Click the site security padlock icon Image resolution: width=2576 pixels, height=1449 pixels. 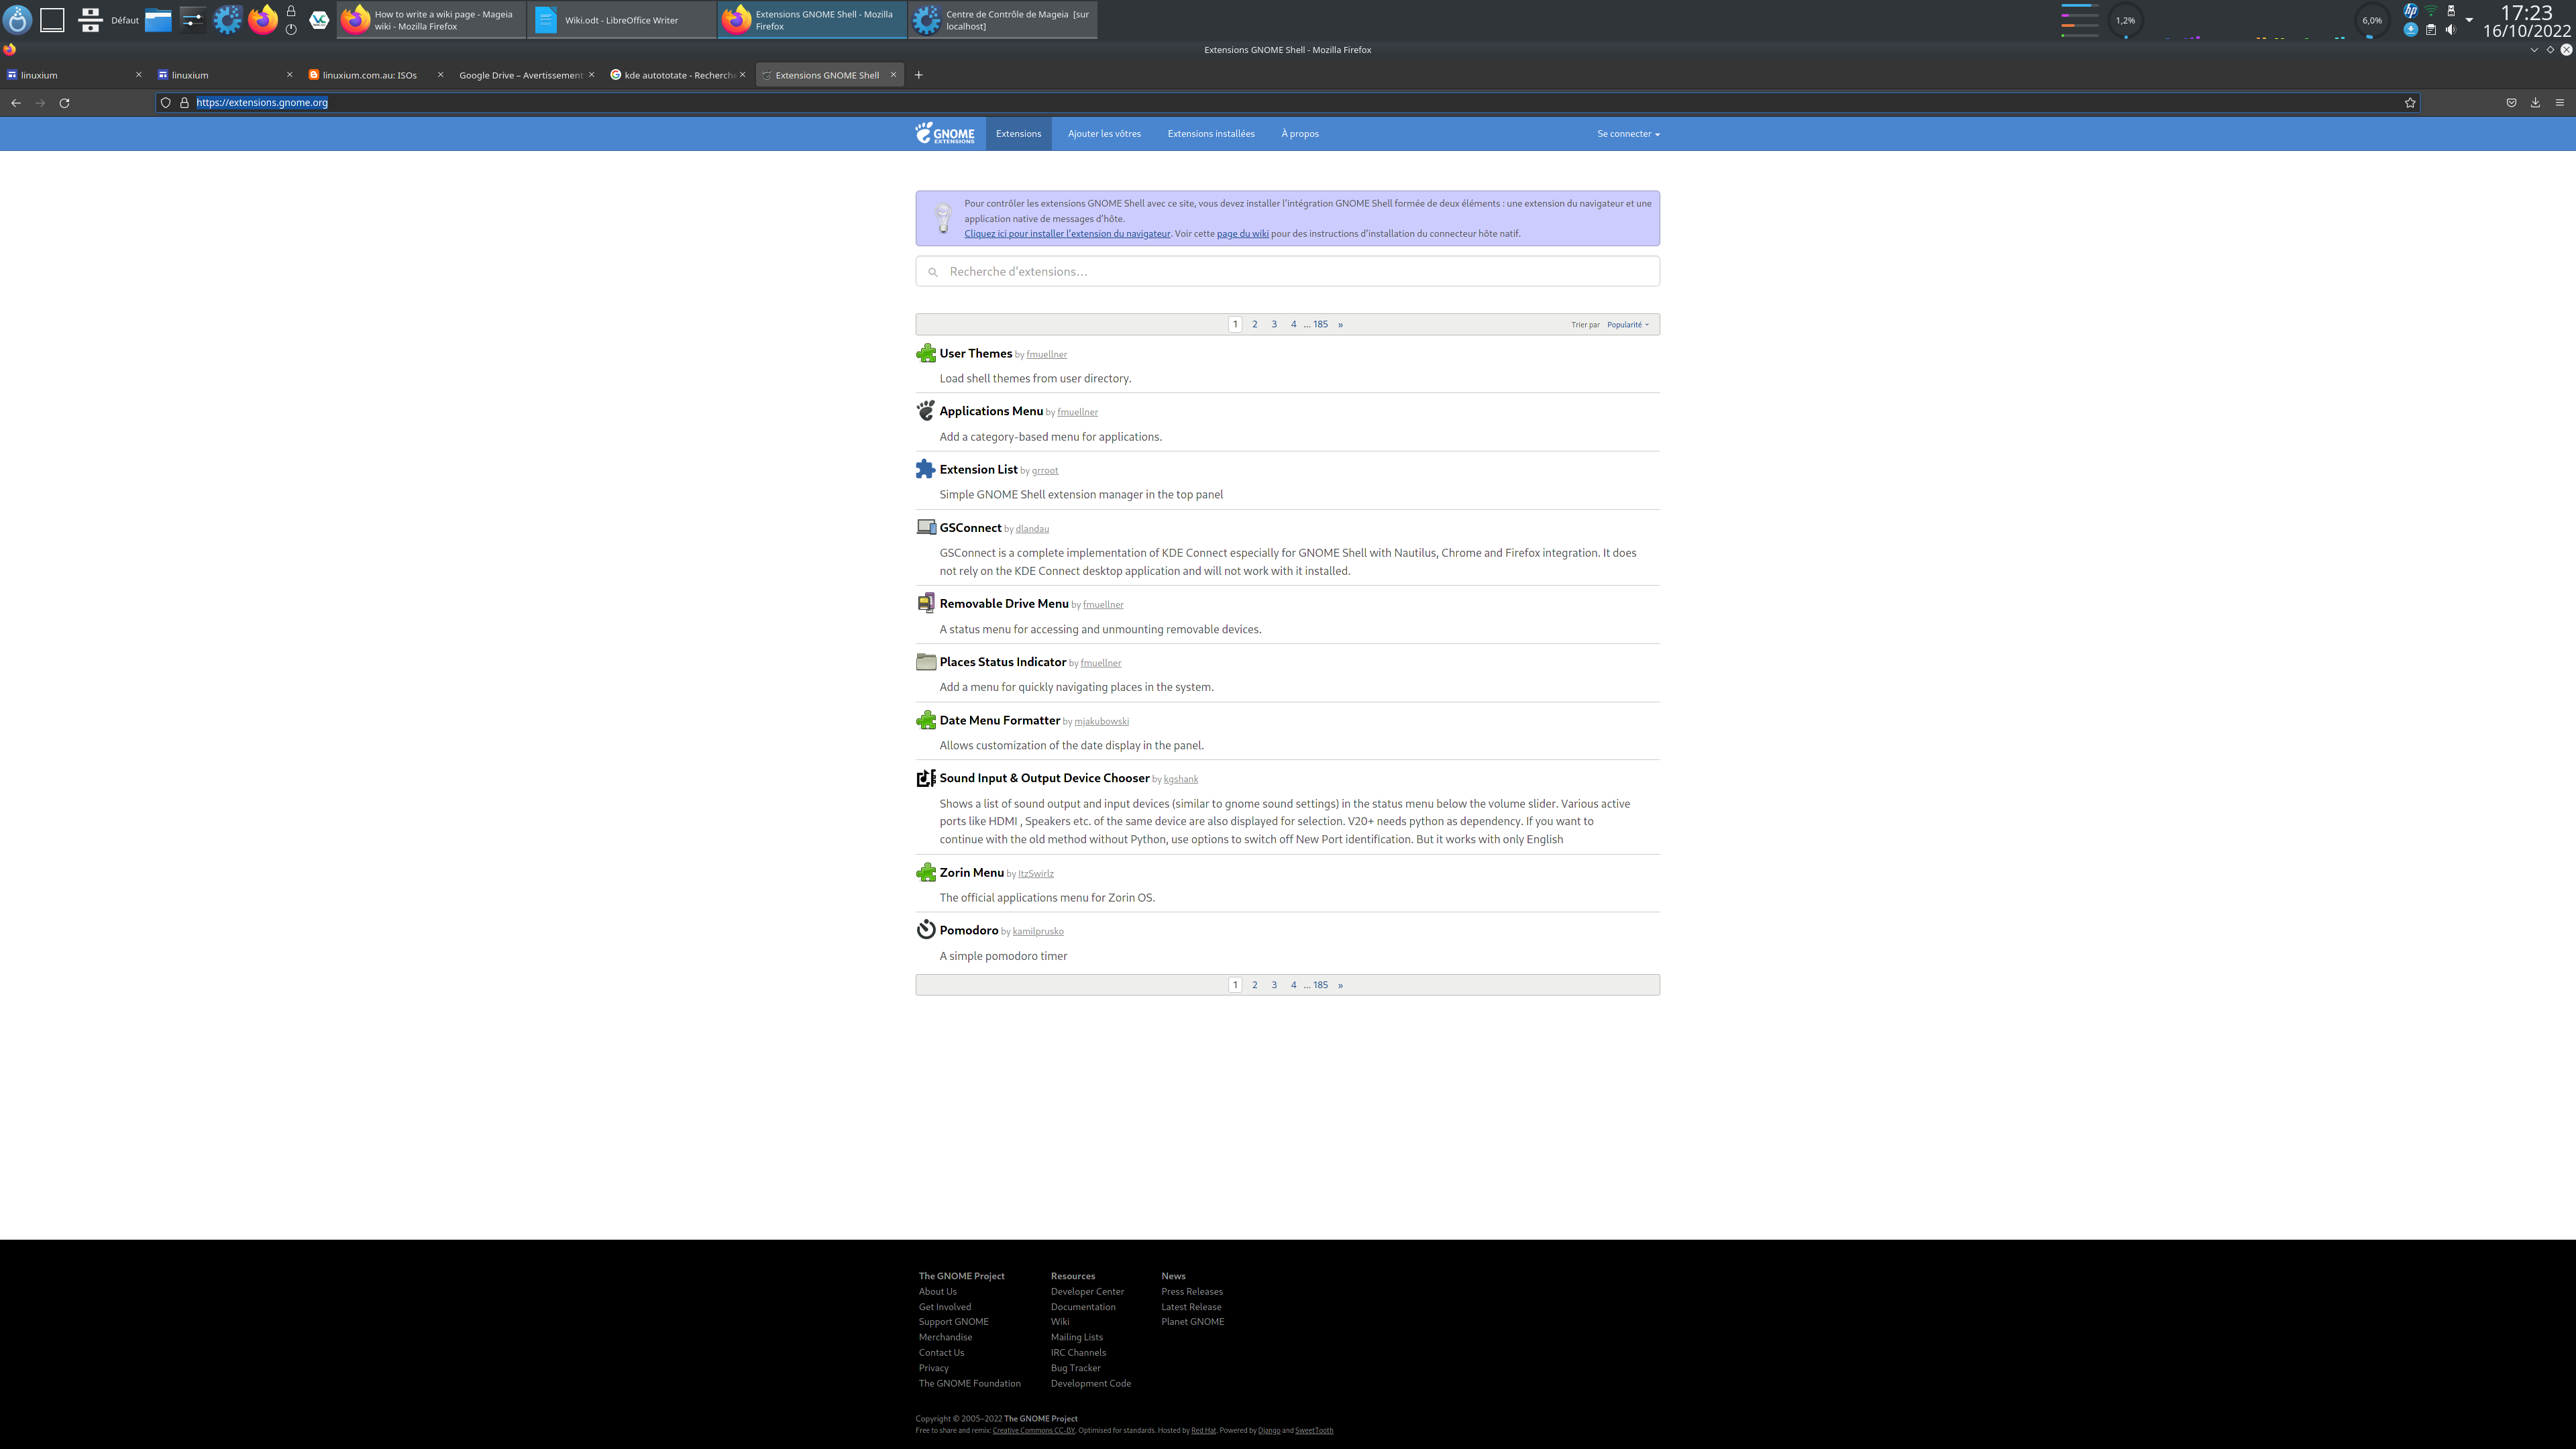point(184,103)
